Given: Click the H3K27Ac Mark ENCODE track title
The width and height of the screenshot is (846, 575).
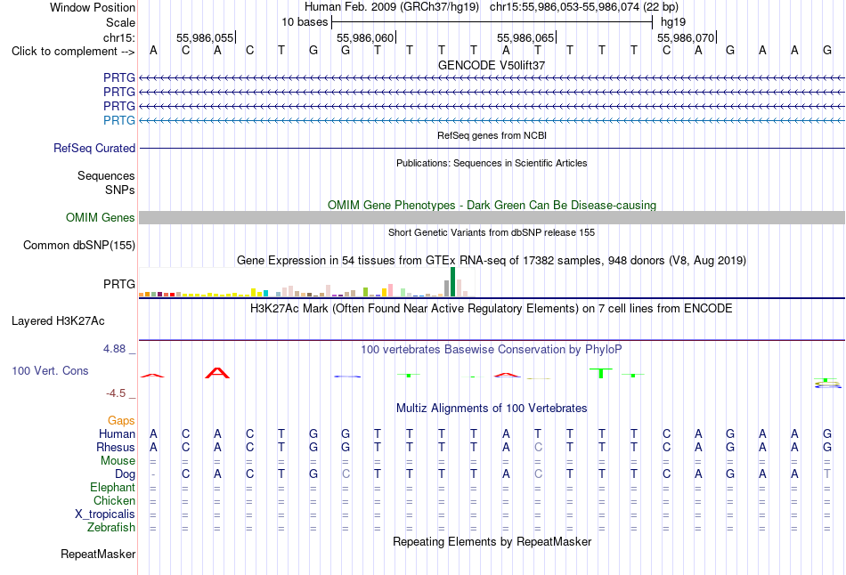Looking at the screenshot, I should [x=492, y=309].
